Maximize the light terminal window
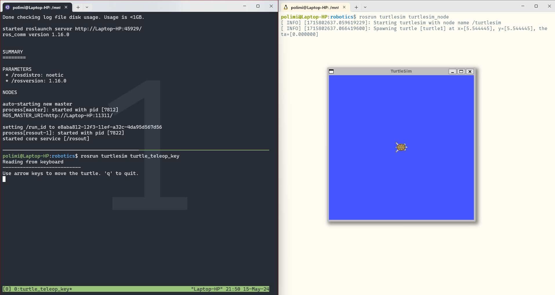 (x=536, y=6)
